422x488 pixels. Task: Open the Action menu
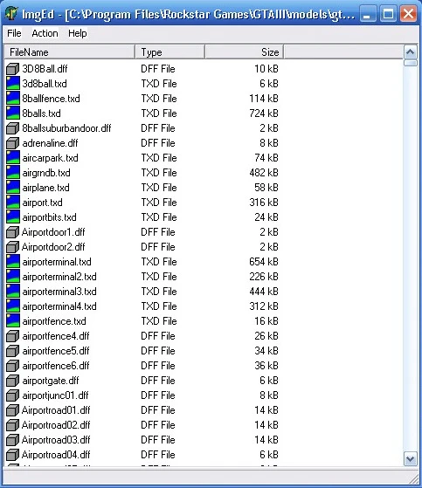[x=45, y=33]
